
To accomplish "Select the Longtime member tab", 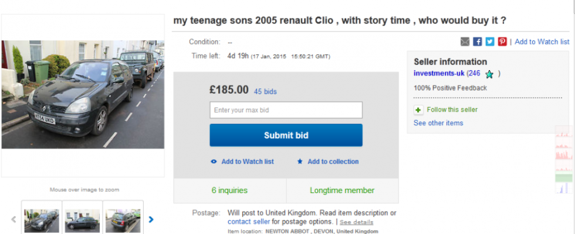I will point(342,190).
